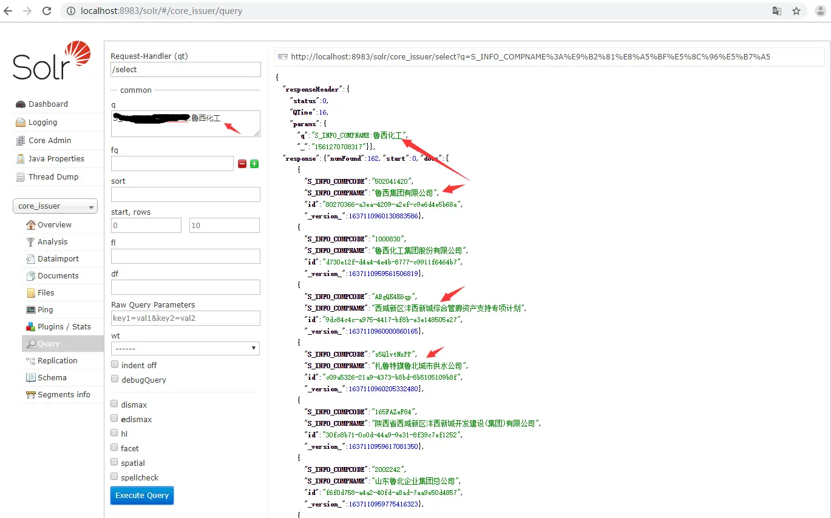
Task: Click the fq filter query field
Action: coord(172,164)
